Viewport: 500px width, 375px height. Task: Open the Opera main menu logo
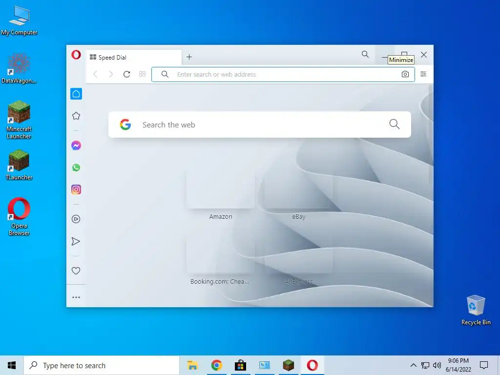[x=76, y=55]
